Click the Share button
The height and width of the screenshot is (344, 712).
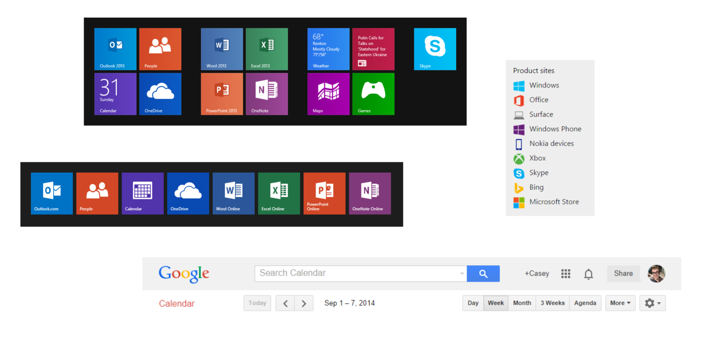click(623, 273)
